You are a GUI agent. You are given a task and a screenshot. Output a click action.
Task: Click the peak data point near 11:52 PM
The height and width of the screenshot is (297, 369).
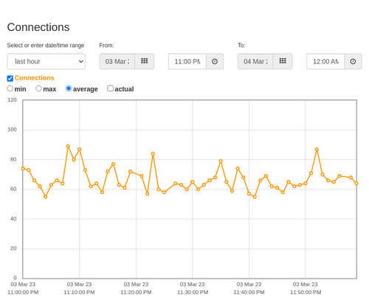[x=317, y=150]
